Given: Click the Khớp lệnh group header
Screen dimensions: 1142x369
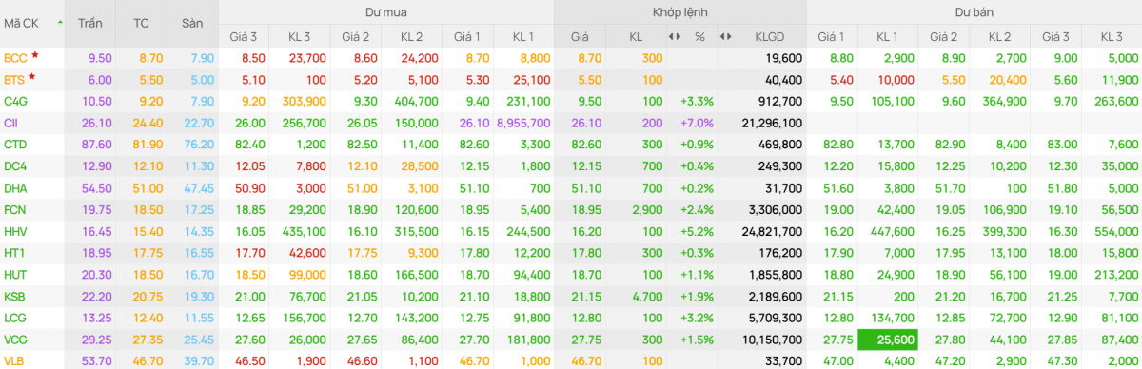Looking at the screenshot, I should click(679, 12).
